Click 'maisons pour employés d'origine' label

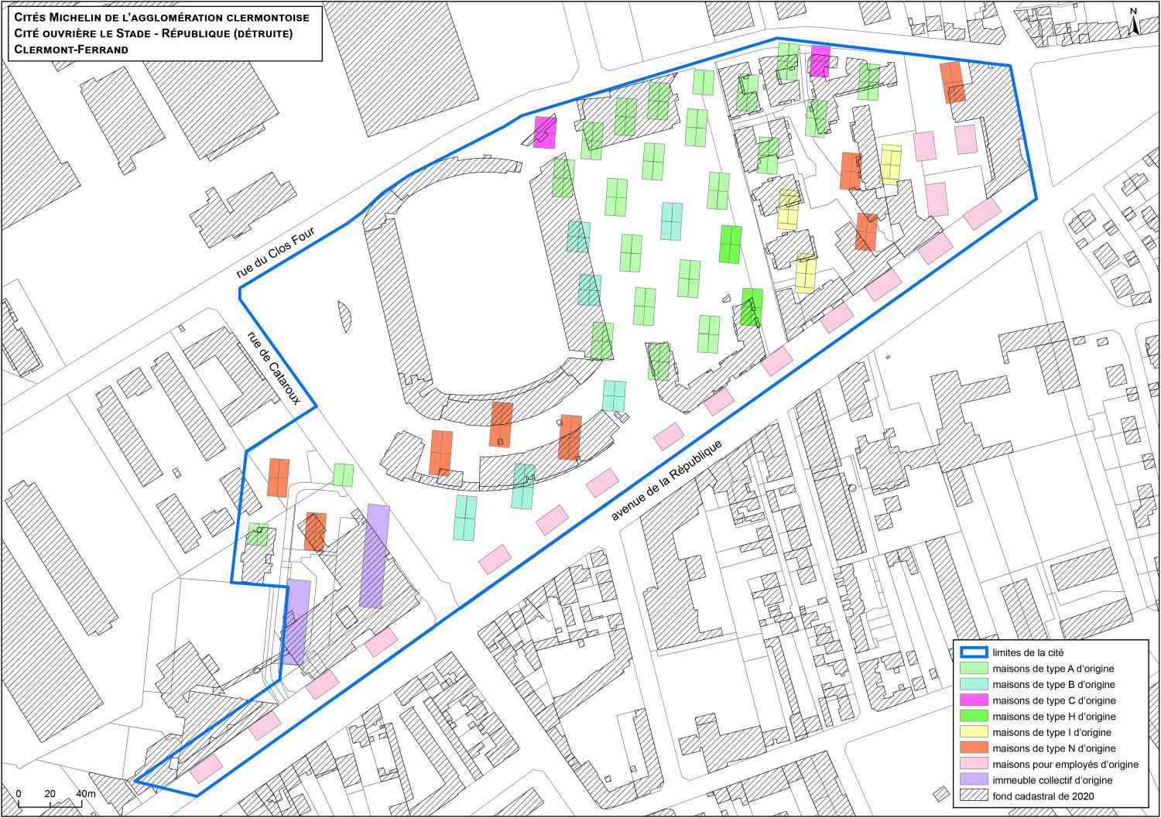pyautogui.click(x=1065, y=765)
